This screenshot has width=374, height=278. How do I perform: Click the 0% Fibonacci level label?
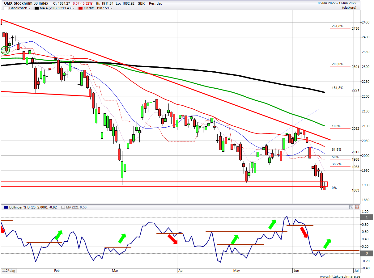pyautogui.click(x=334, y=188)
